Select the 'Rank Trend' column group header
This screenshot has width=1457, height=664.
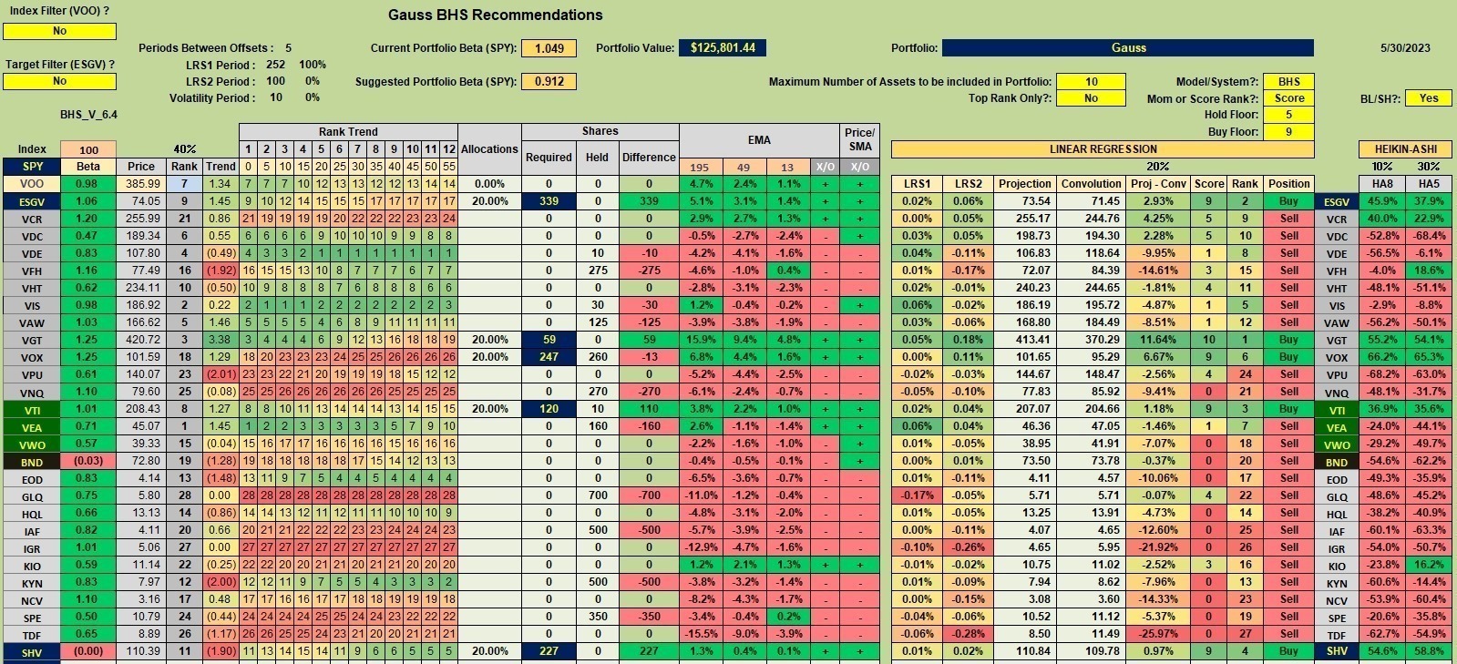tap(348, 132)
